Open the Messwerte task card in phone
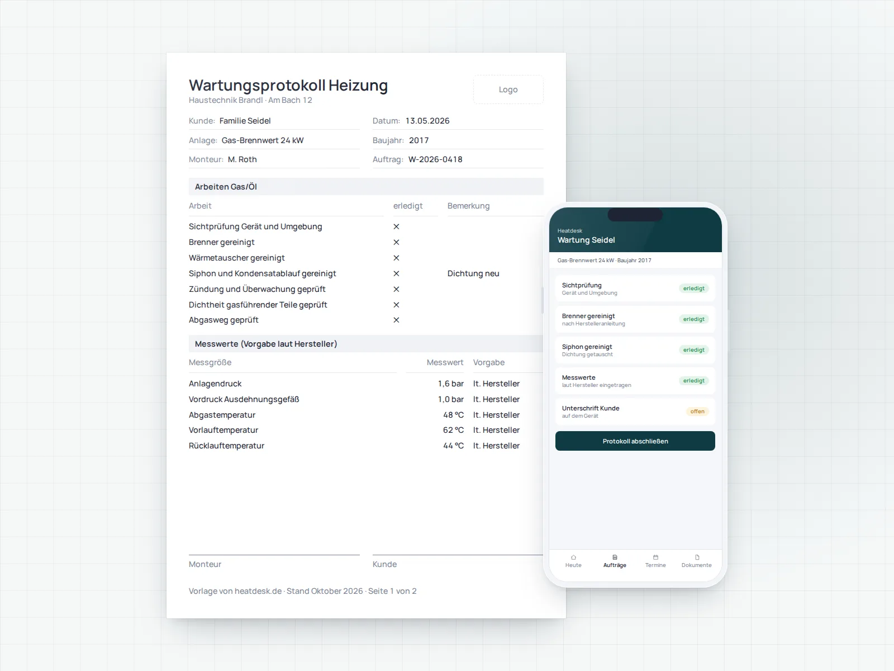Viewport: 894px width, 671px height. [x=635, y=381]
